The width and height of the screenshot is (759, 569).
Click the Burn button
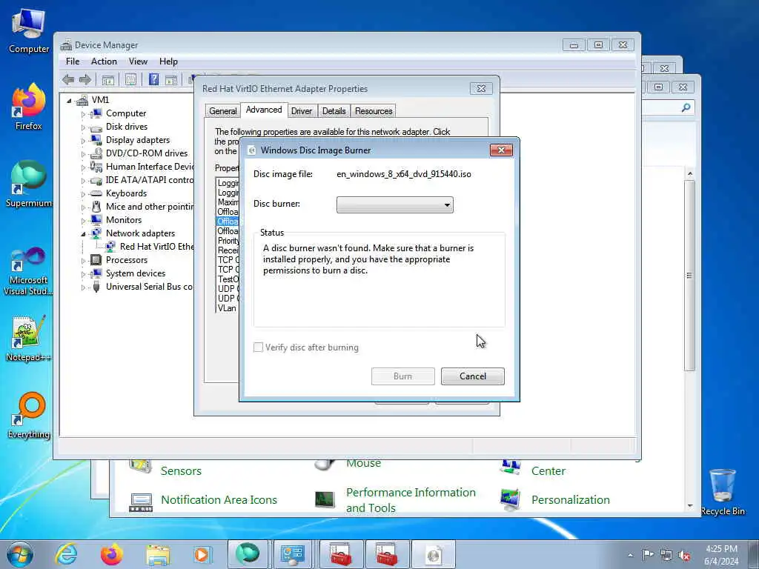(402, 376)
